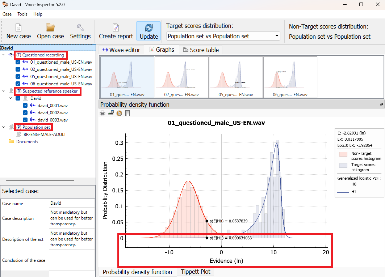Collapse the Population set tree node
This screenshot has height=277, width=385.
tap(3, 127)
